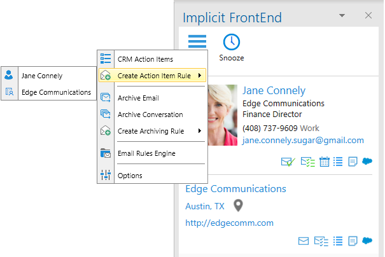Open the hamburger menu in Implicit FrontEnd

(197, 42)
